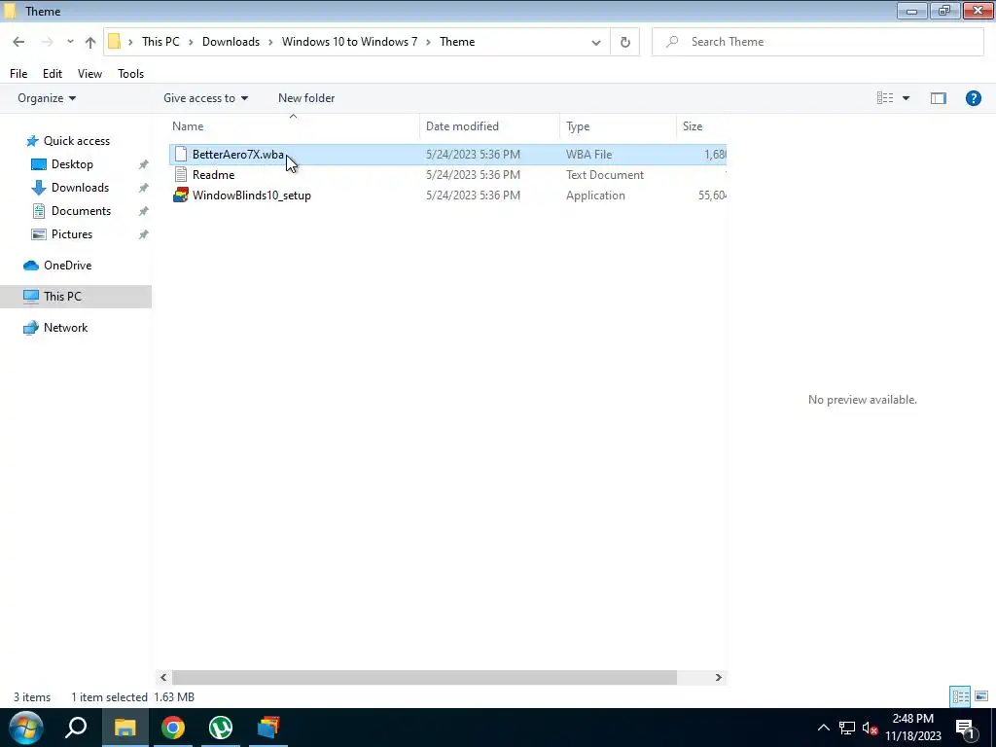This screenshot has width=996, height=747.
Task: Open the recent locations dropdown arrow
Action: 70,42
